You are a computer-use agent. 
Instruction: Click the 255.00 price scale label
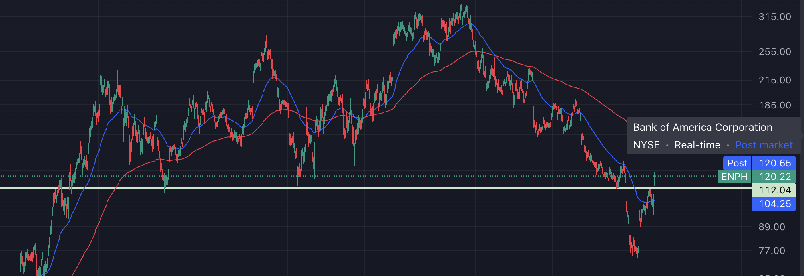[775, 52]
